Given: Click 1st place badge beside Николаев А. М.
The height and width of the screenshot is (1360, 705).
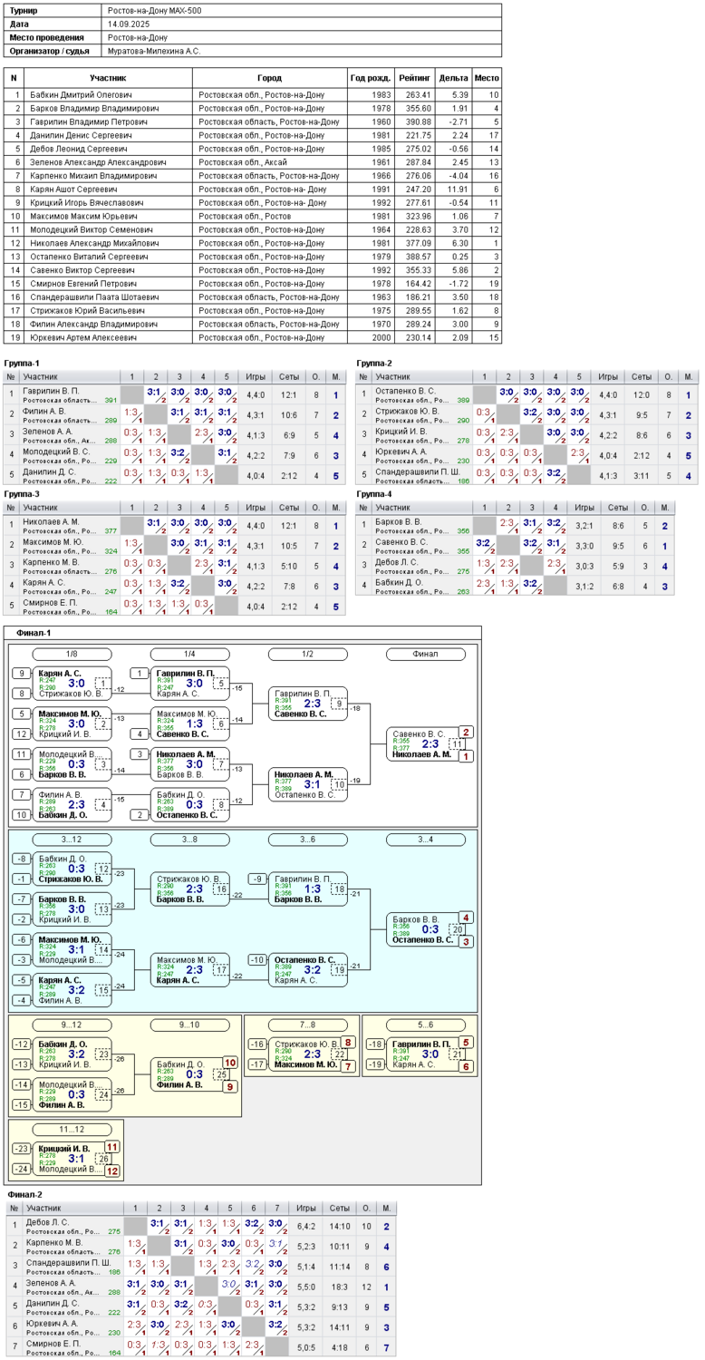Looking at the screenshot, I should 467,756.
